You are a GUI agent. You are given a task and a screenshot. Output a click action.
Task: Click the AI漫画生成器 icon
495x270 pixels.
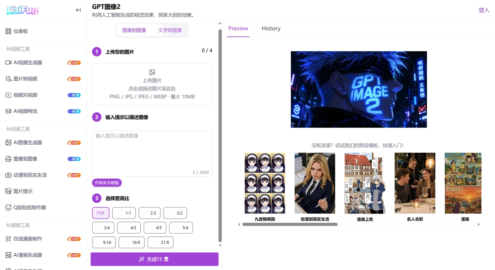click(8, 255)
